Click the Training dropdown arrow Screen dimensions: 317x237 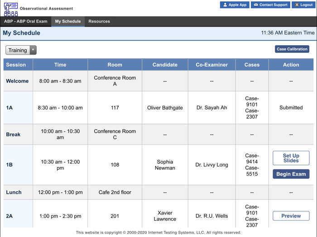coord(33,50)
